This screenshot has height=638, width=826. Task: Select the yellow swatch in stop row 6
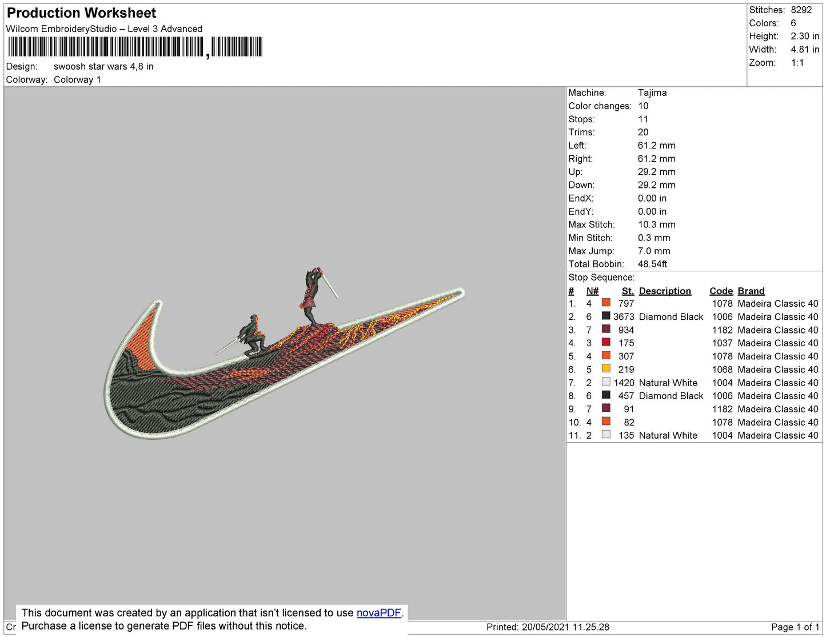pos(606,369)
